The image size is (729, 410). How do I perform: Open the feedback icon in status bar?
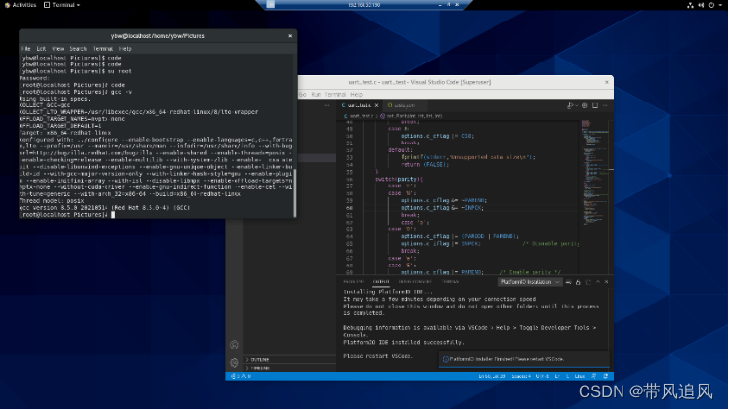point(594,376)
